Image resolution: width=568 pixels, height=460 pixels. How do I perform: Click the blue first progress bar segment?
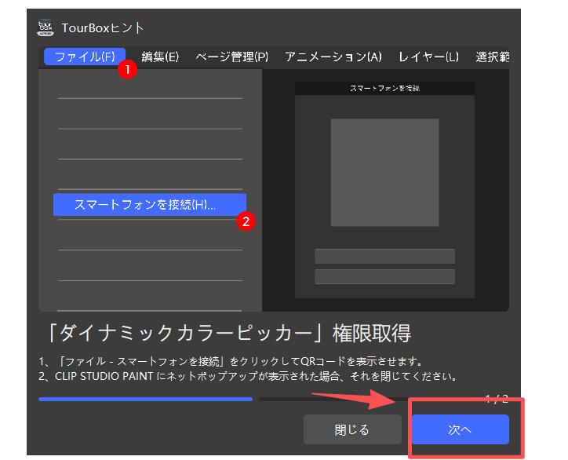click(145, 399)
